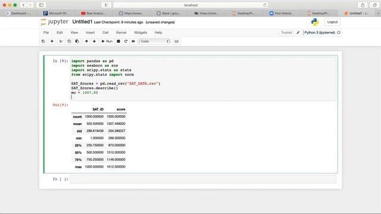Open the View menu

74,33
